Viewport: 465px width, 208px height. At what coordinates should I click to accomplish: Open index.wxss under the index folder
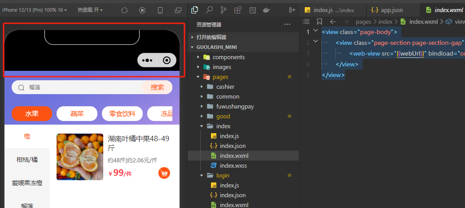(x=243, y=165)
